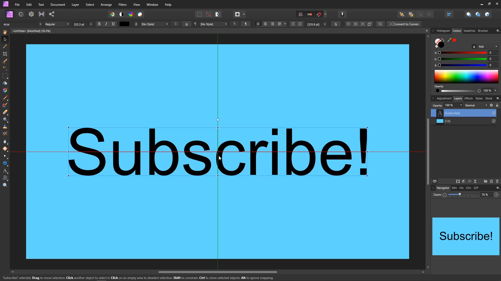Click the underline text button
This screenshot has height=281, width=501.
point(113,24)
